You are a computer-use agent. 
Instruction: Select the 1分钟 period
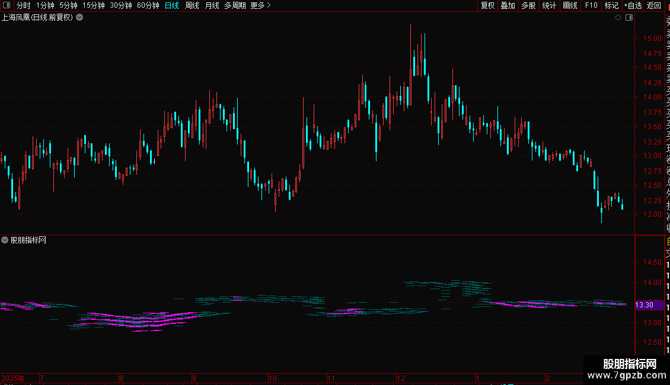[x=45, y=5]
